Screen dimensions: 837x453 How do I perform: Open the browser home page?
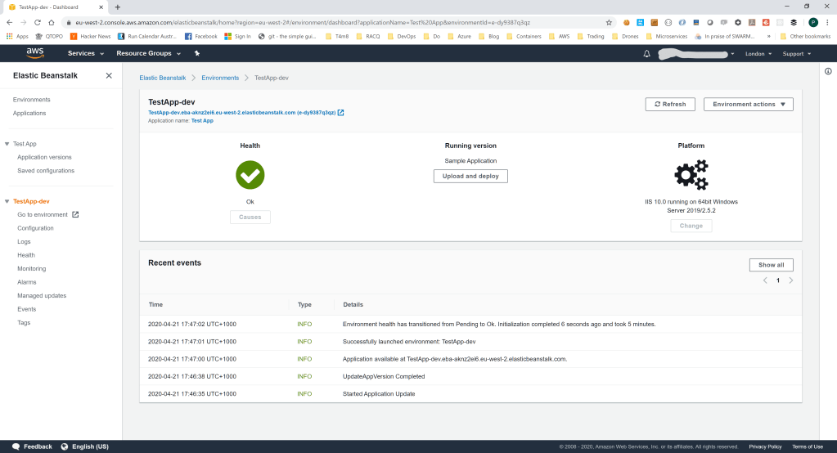52,22
